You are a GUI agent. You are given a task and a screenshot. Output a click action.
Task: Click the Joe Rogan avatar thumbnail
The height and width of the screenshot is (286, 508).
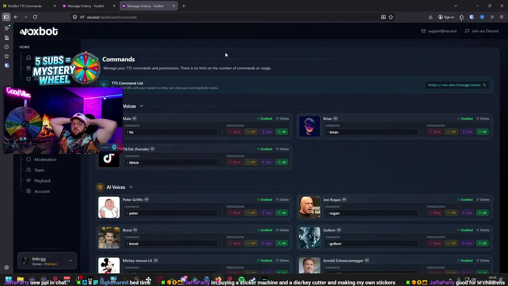coord(310,207)
